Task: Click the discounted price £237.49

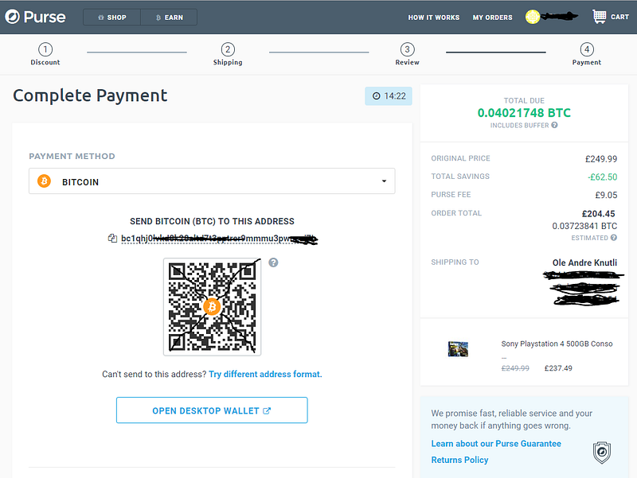Action: click(558, 368)
